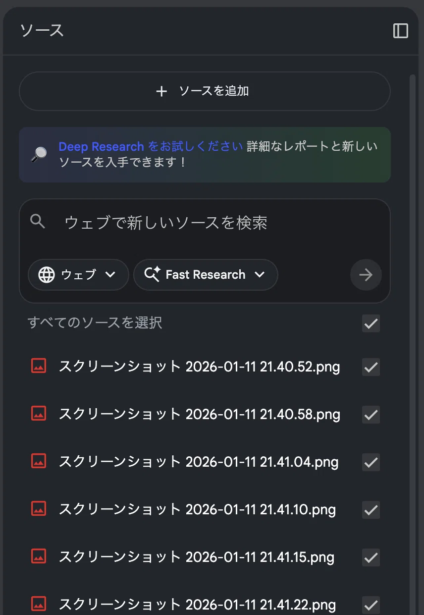Uncheck the screenshot 21.40.52.png source
Image resolution: width=424 pixels, height=615 pixels.
tap(371, 367)
